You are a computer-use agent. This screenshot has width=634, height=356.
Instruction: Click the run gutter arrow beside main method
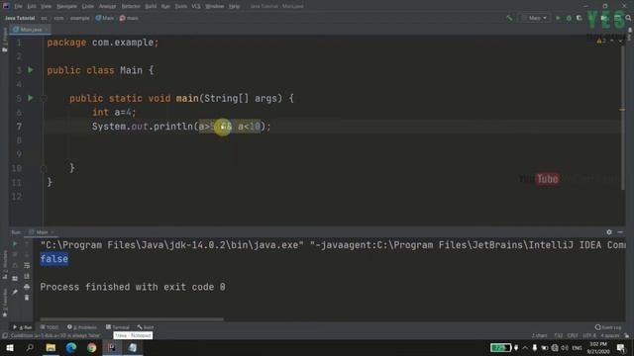[31, 98]
